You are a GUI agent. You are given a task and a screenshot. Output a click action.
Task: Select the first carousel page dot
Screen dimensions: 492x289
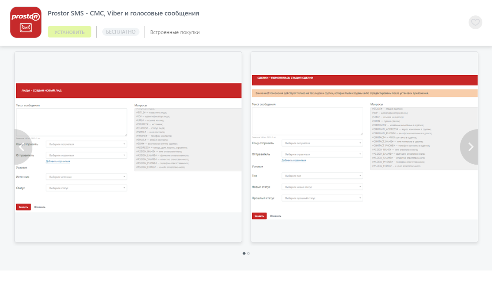pos(244,253)
